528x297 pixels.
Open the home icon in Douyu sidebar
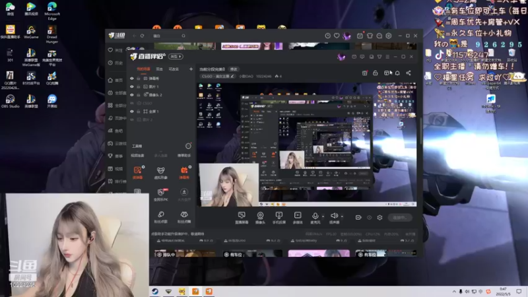[110, 80]
